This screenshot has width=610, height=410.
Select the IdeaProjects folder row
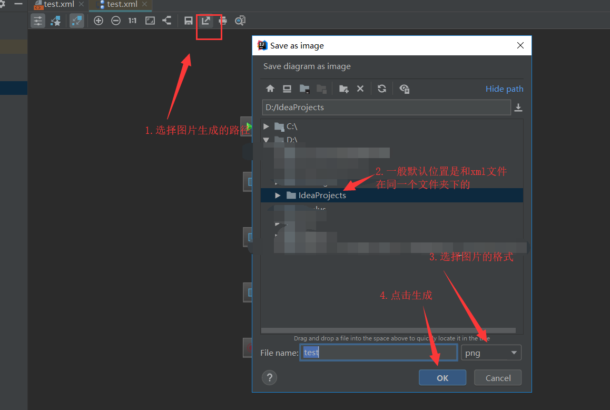point(392,196)
